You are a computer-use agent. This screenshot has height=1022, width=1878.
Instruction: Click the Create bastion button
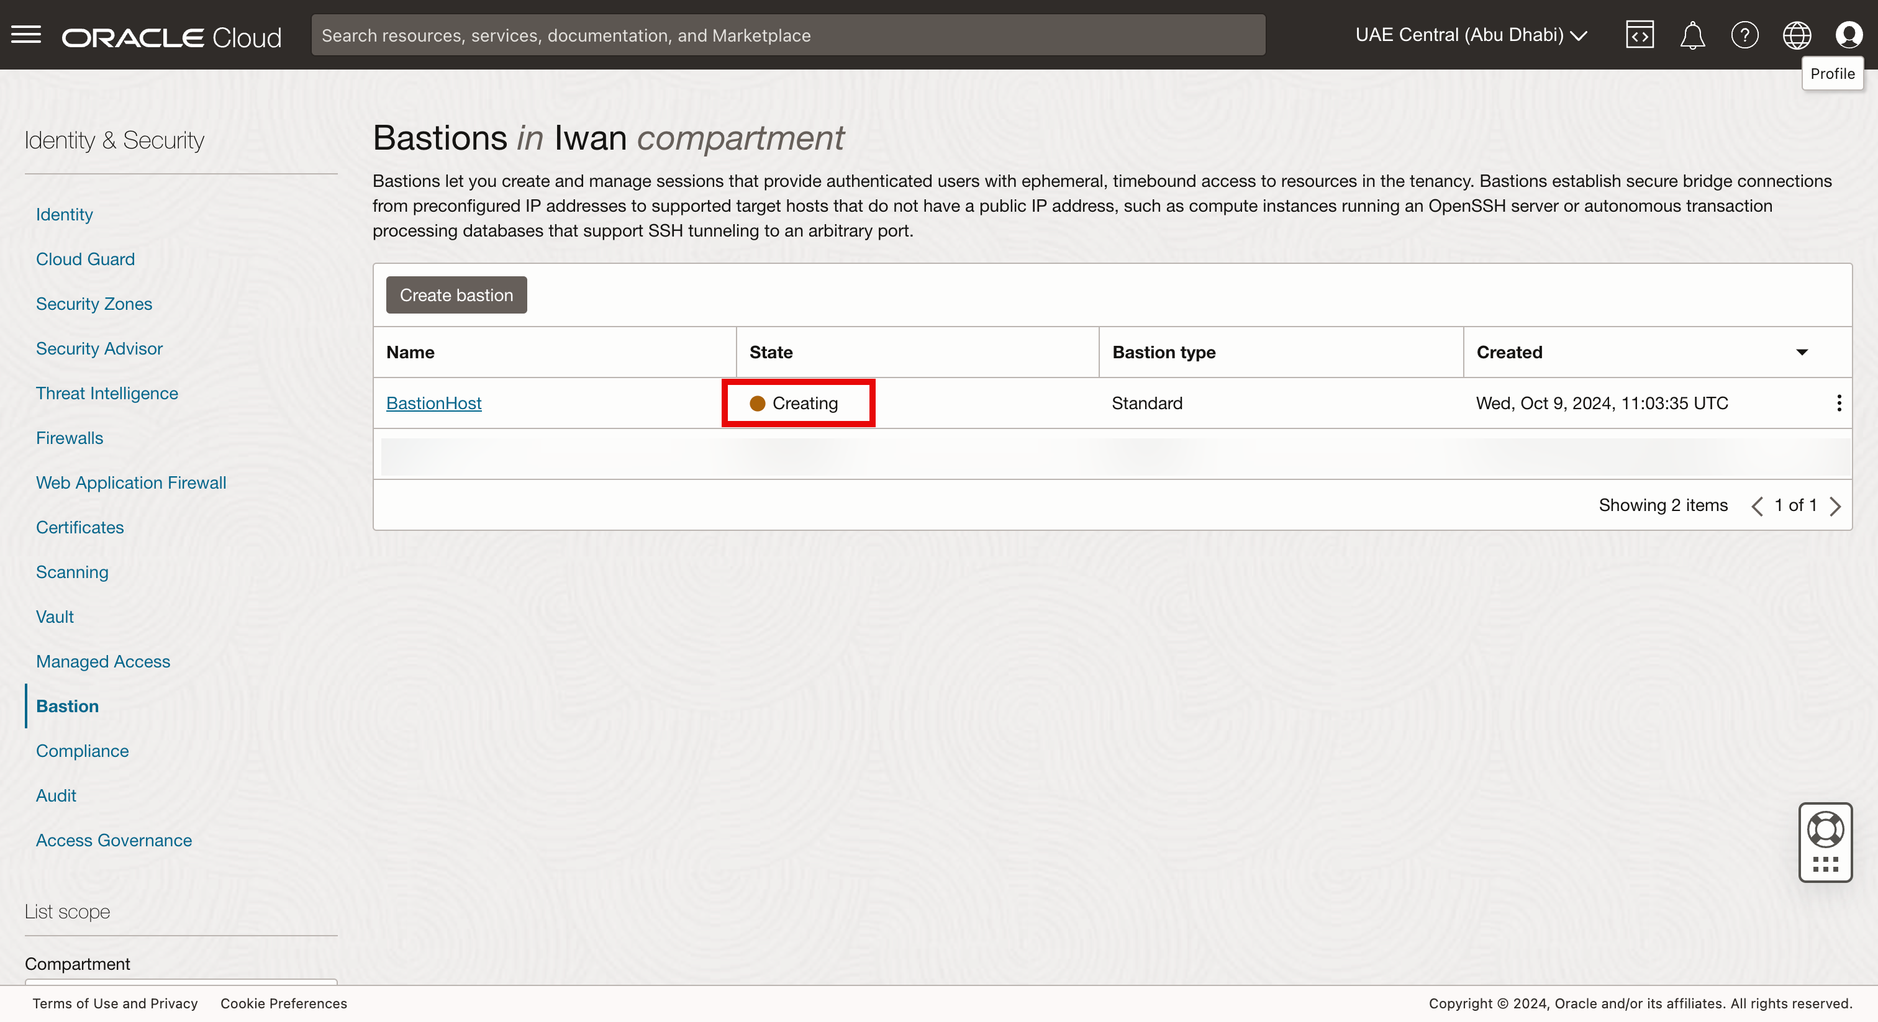[456, 295]
